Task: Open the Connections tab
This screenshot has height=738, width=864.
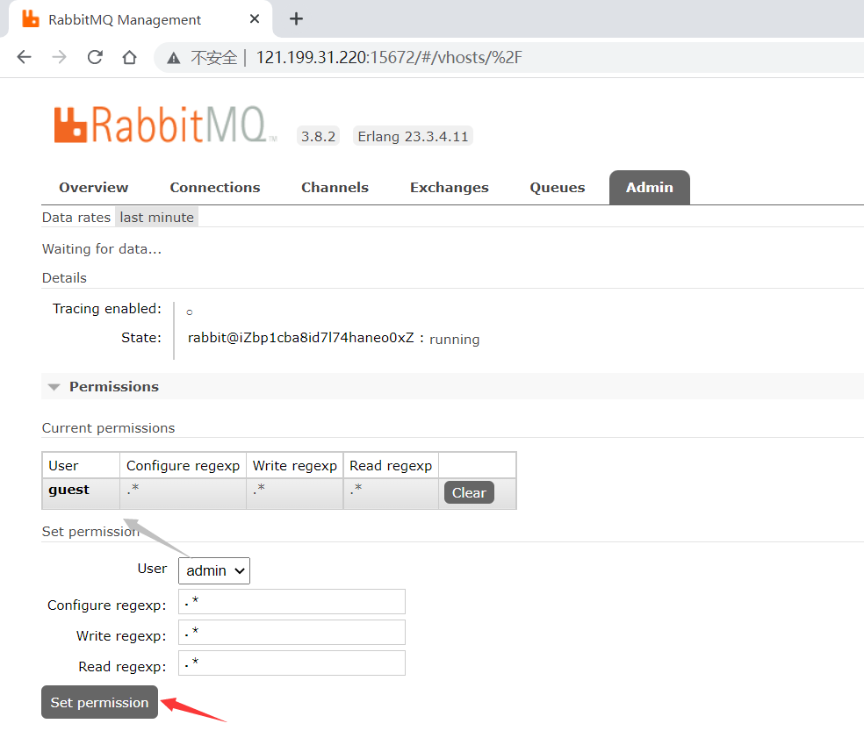Action: [x=215, y=188]
